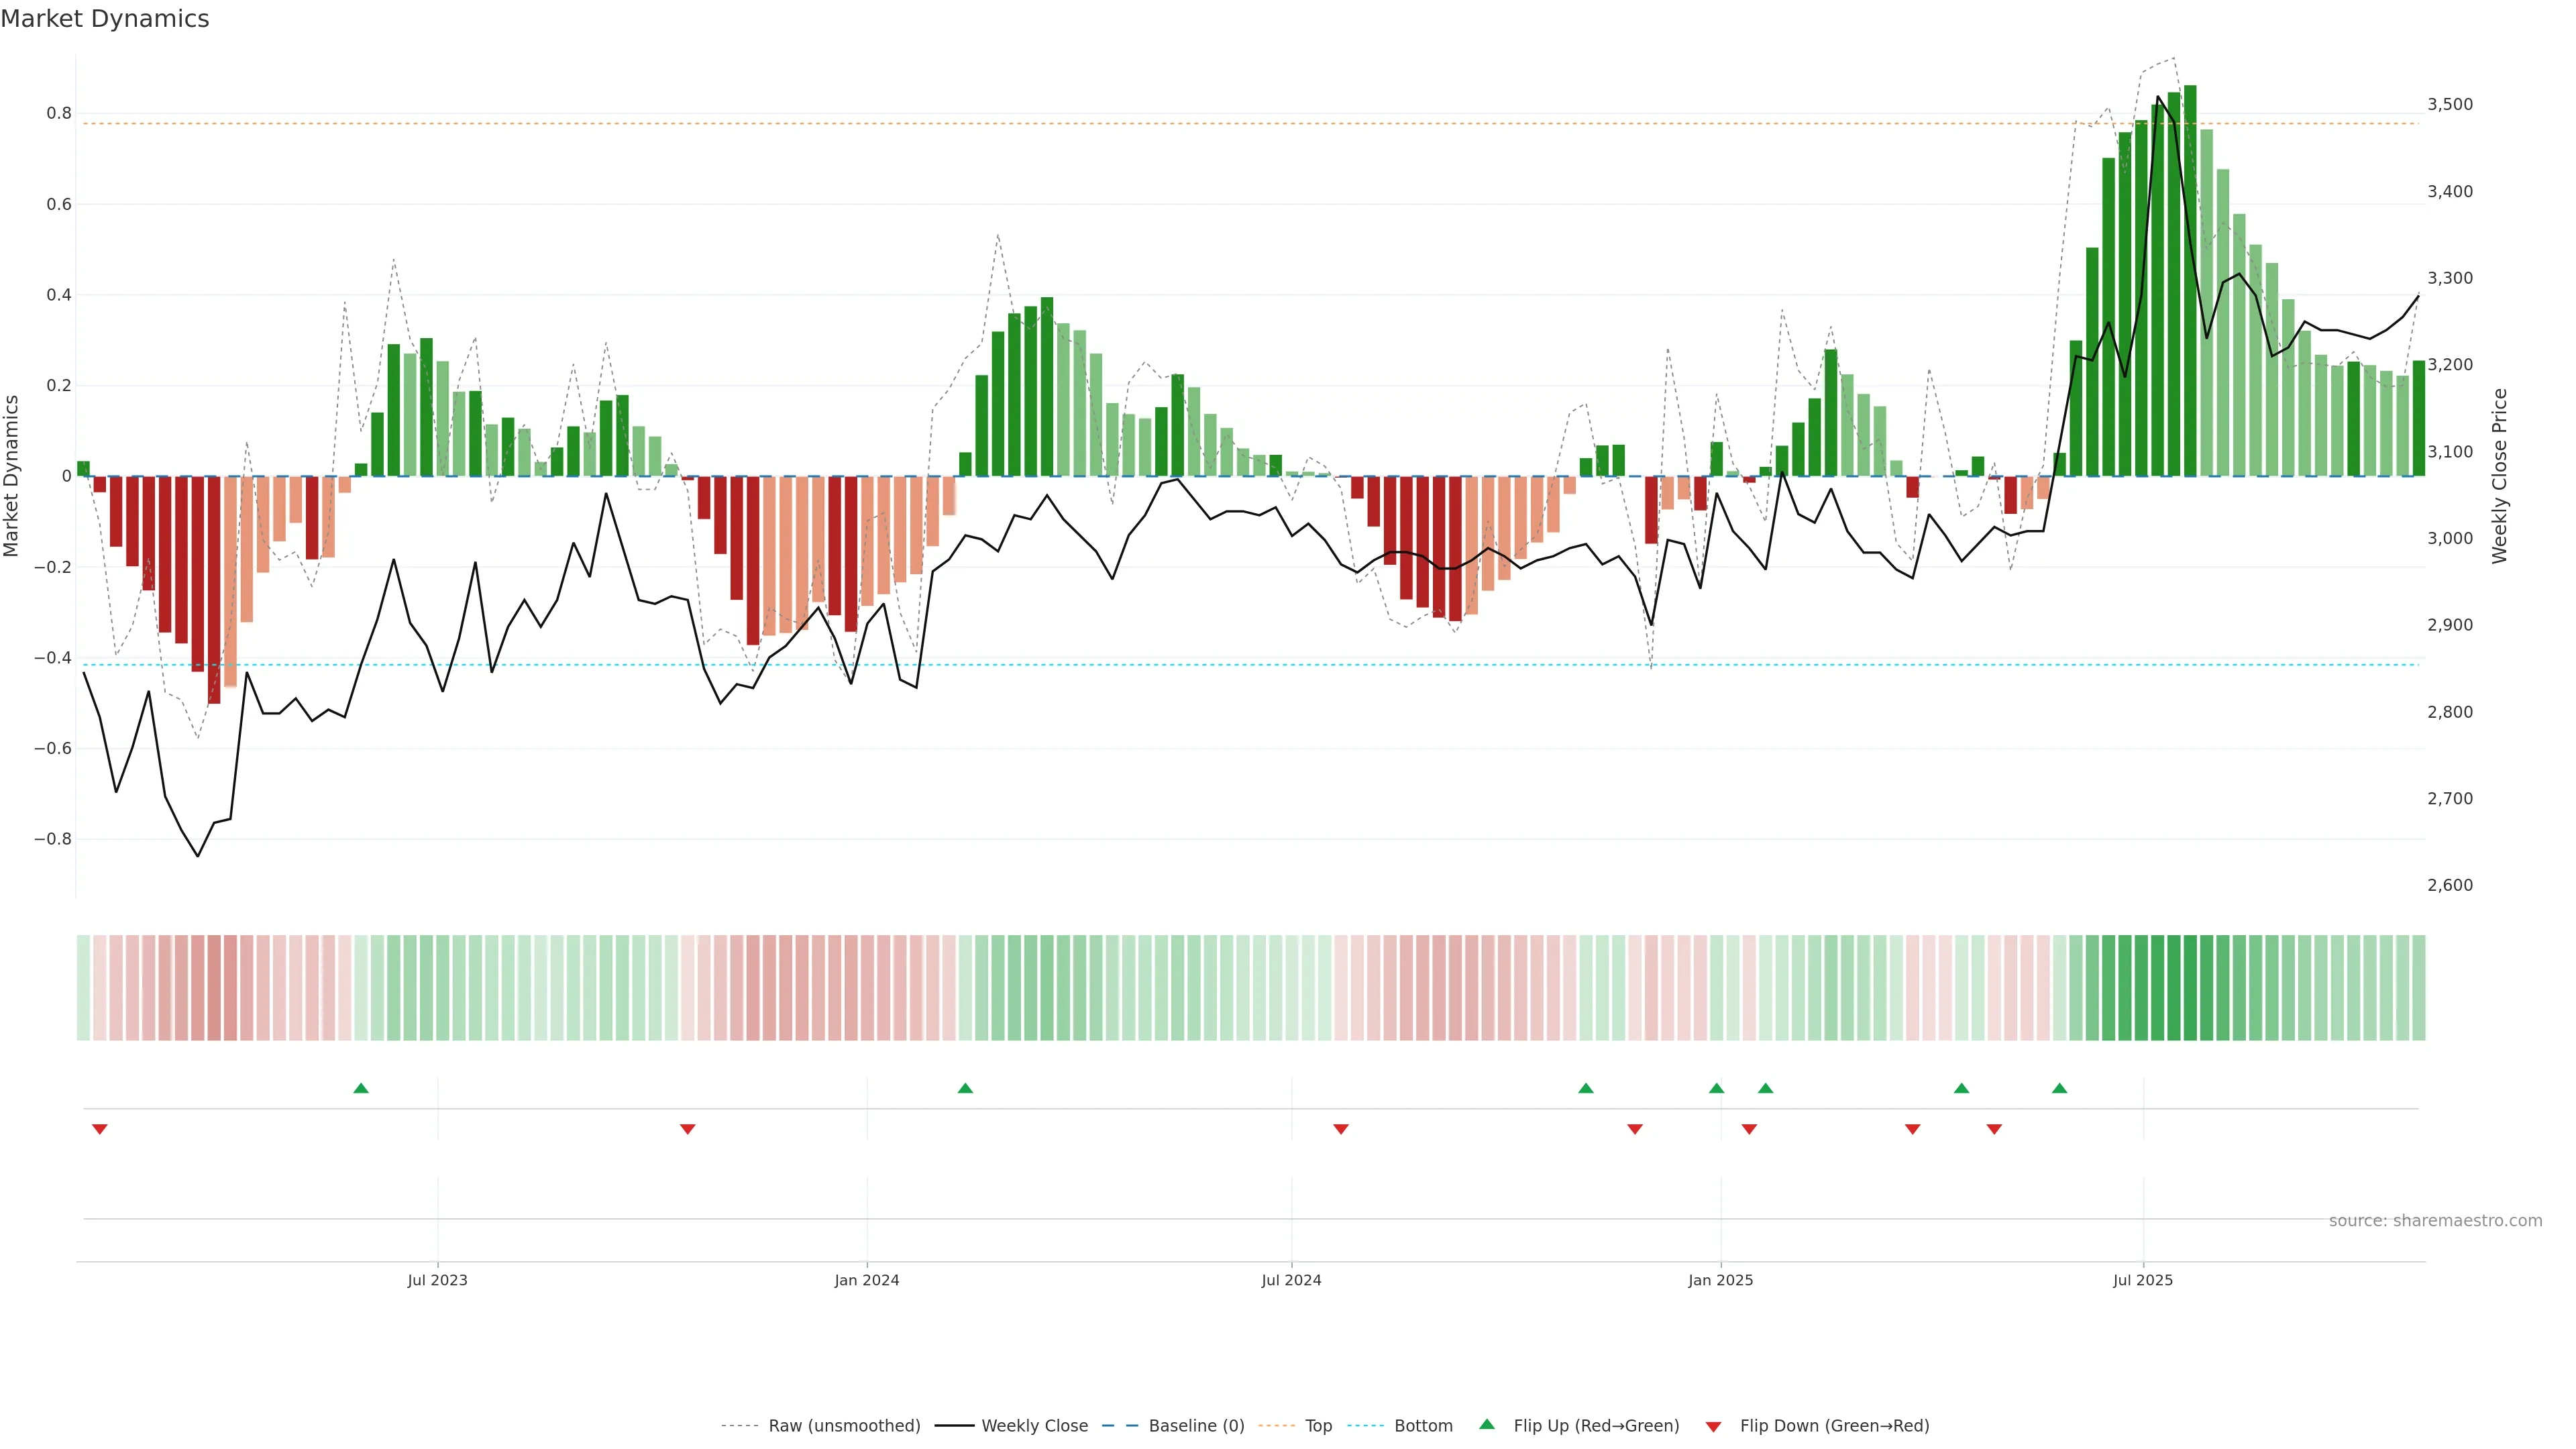Click the 3,500 right-axis price label
This screenshot has height=1449, width=2576.
tap(2449, 104)
